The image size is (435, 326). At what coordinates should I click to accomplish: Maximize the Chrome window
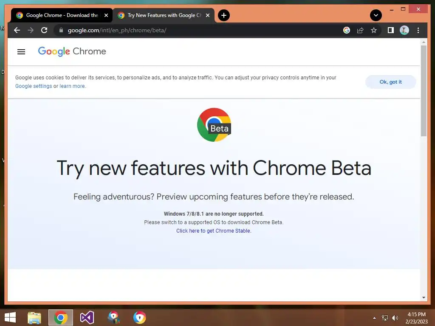pyautogui.click(x=403, y=9)
